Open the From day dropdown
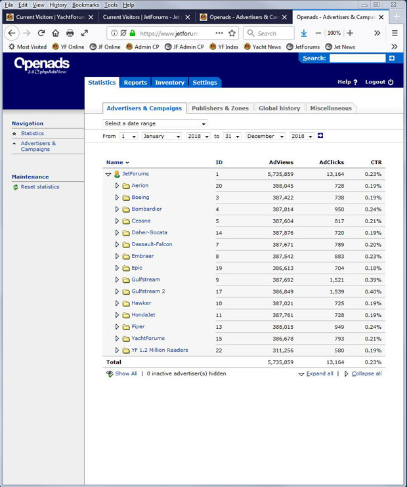The image size is (407, 487). [x=129, y=136]
